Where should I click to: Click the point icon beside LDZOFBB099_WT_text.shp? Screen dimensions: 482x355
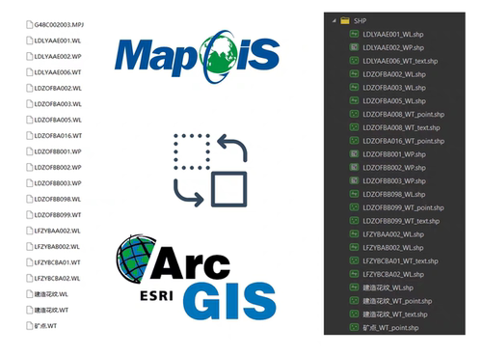pos(354,221)
